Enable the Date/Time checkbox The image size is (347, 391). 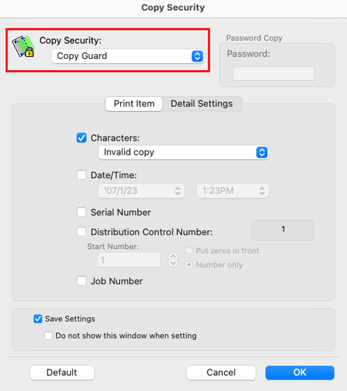pos(81,175)
